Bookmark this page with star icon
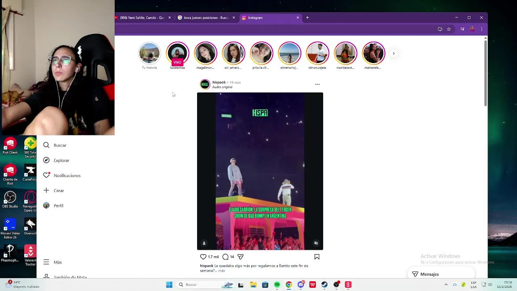The width and height of the screenshot is (517, 291). coord(449,29)
